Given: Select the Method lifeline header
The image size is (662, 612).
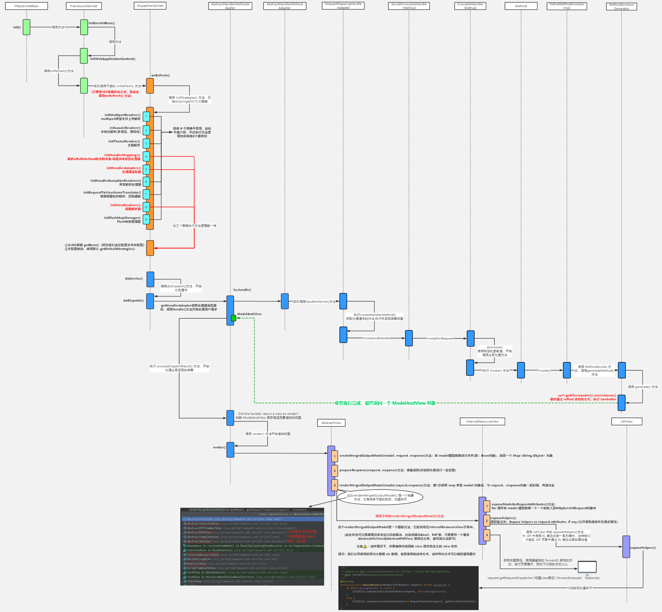Looking at the screenshot, I should 521,6.
